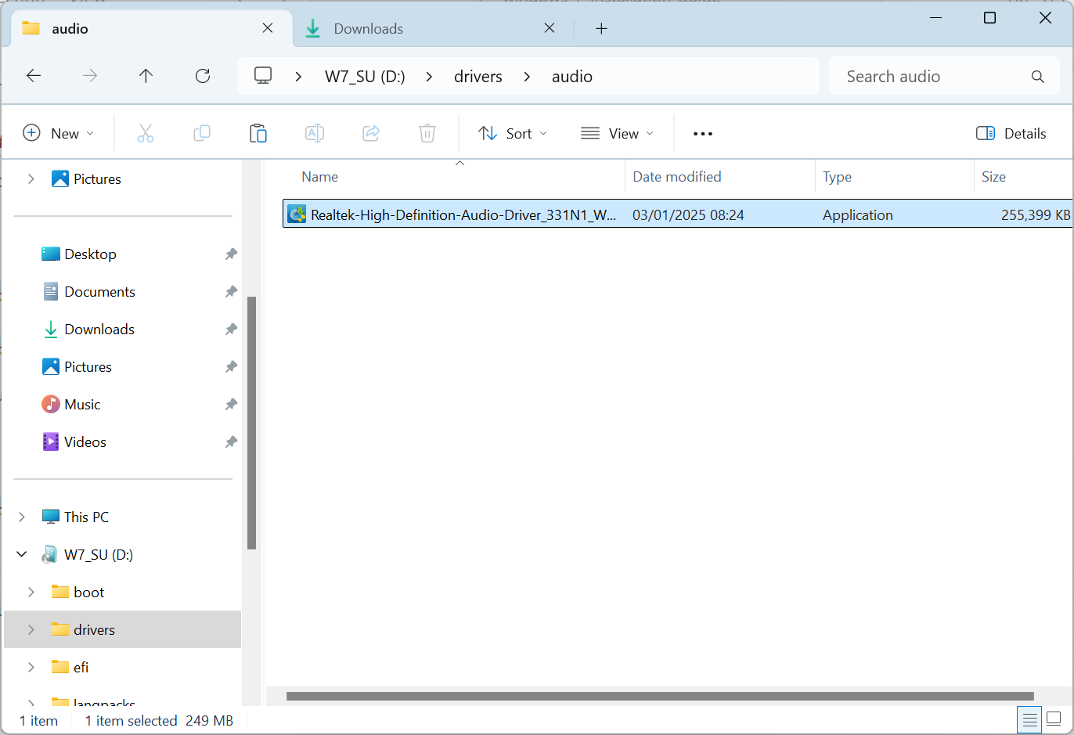The height and width of the screenshot is (735, 1074).
Task: Close the Downloads tab
Action: [550, 28]
